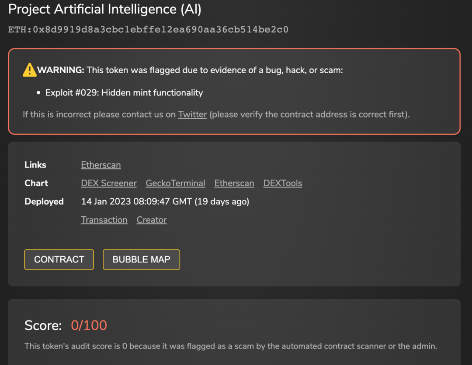Open the DEXTools chart link
Viewport: 472px width, 365px height.
(283, 183)
